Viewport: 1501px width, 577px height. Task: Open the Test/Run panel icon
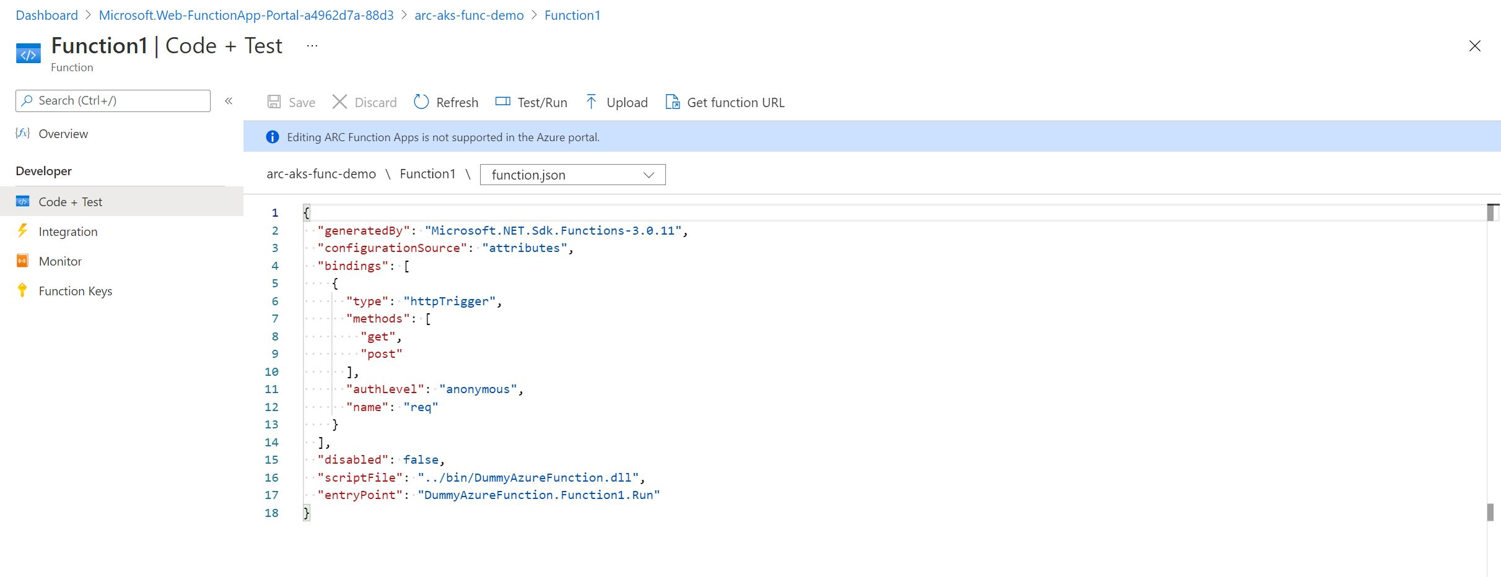coord(502,101)
